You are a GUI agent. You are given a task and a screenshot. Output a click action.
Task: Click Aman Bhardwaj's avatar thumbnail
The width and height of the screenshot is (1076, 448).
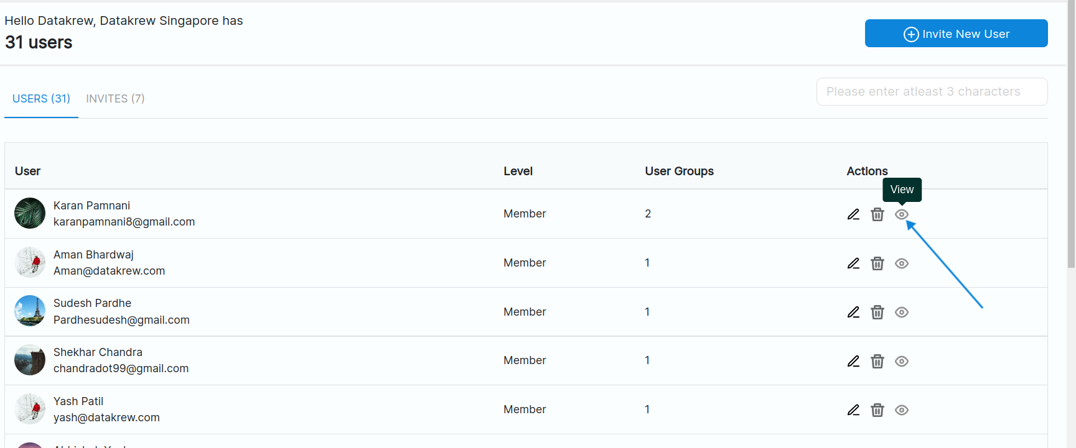[x=30, y=262]
